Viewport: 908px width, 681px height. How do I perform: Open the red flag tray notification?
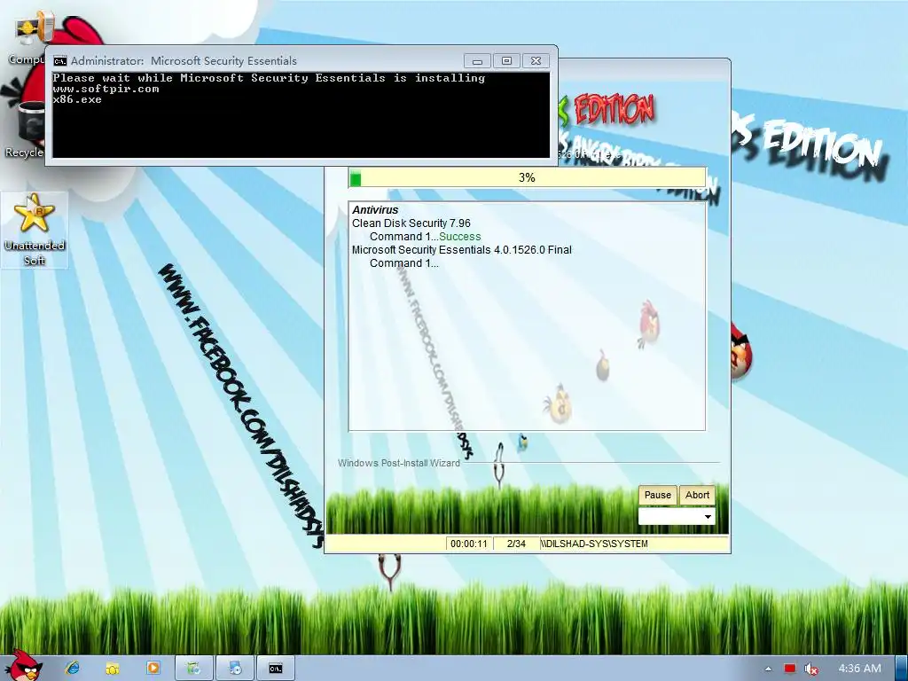(x=790, y=669)
